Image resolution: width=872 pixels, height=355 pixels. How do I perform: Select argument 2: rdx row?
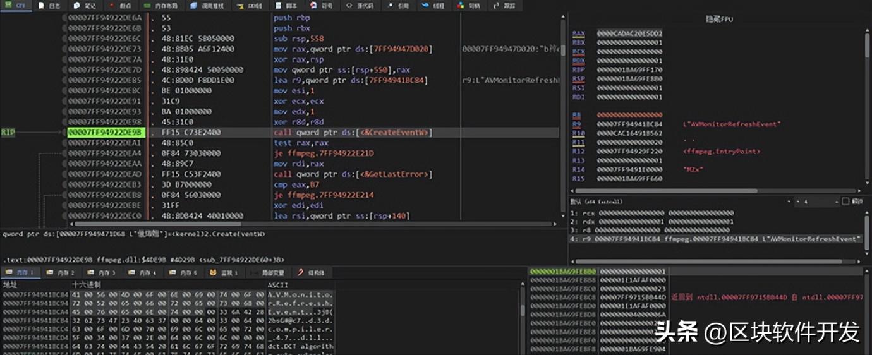coord(651,222)
